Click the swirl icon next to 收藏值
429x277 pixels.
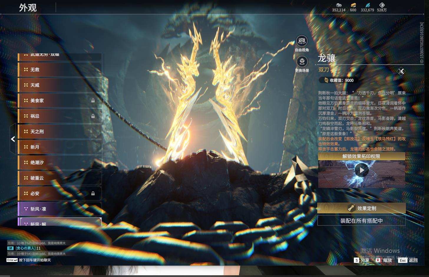(x=326, y=80)
